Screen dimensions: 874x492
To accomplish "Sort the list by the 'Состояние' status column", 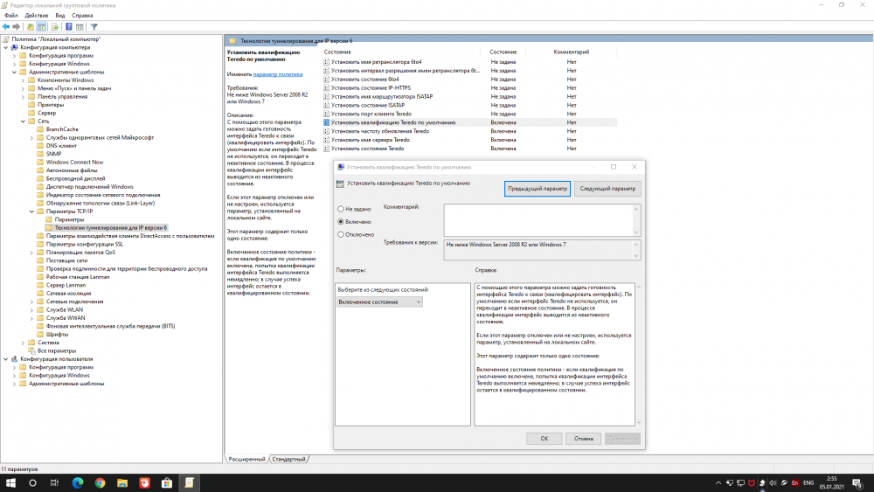I will click(x=503, y=52).
